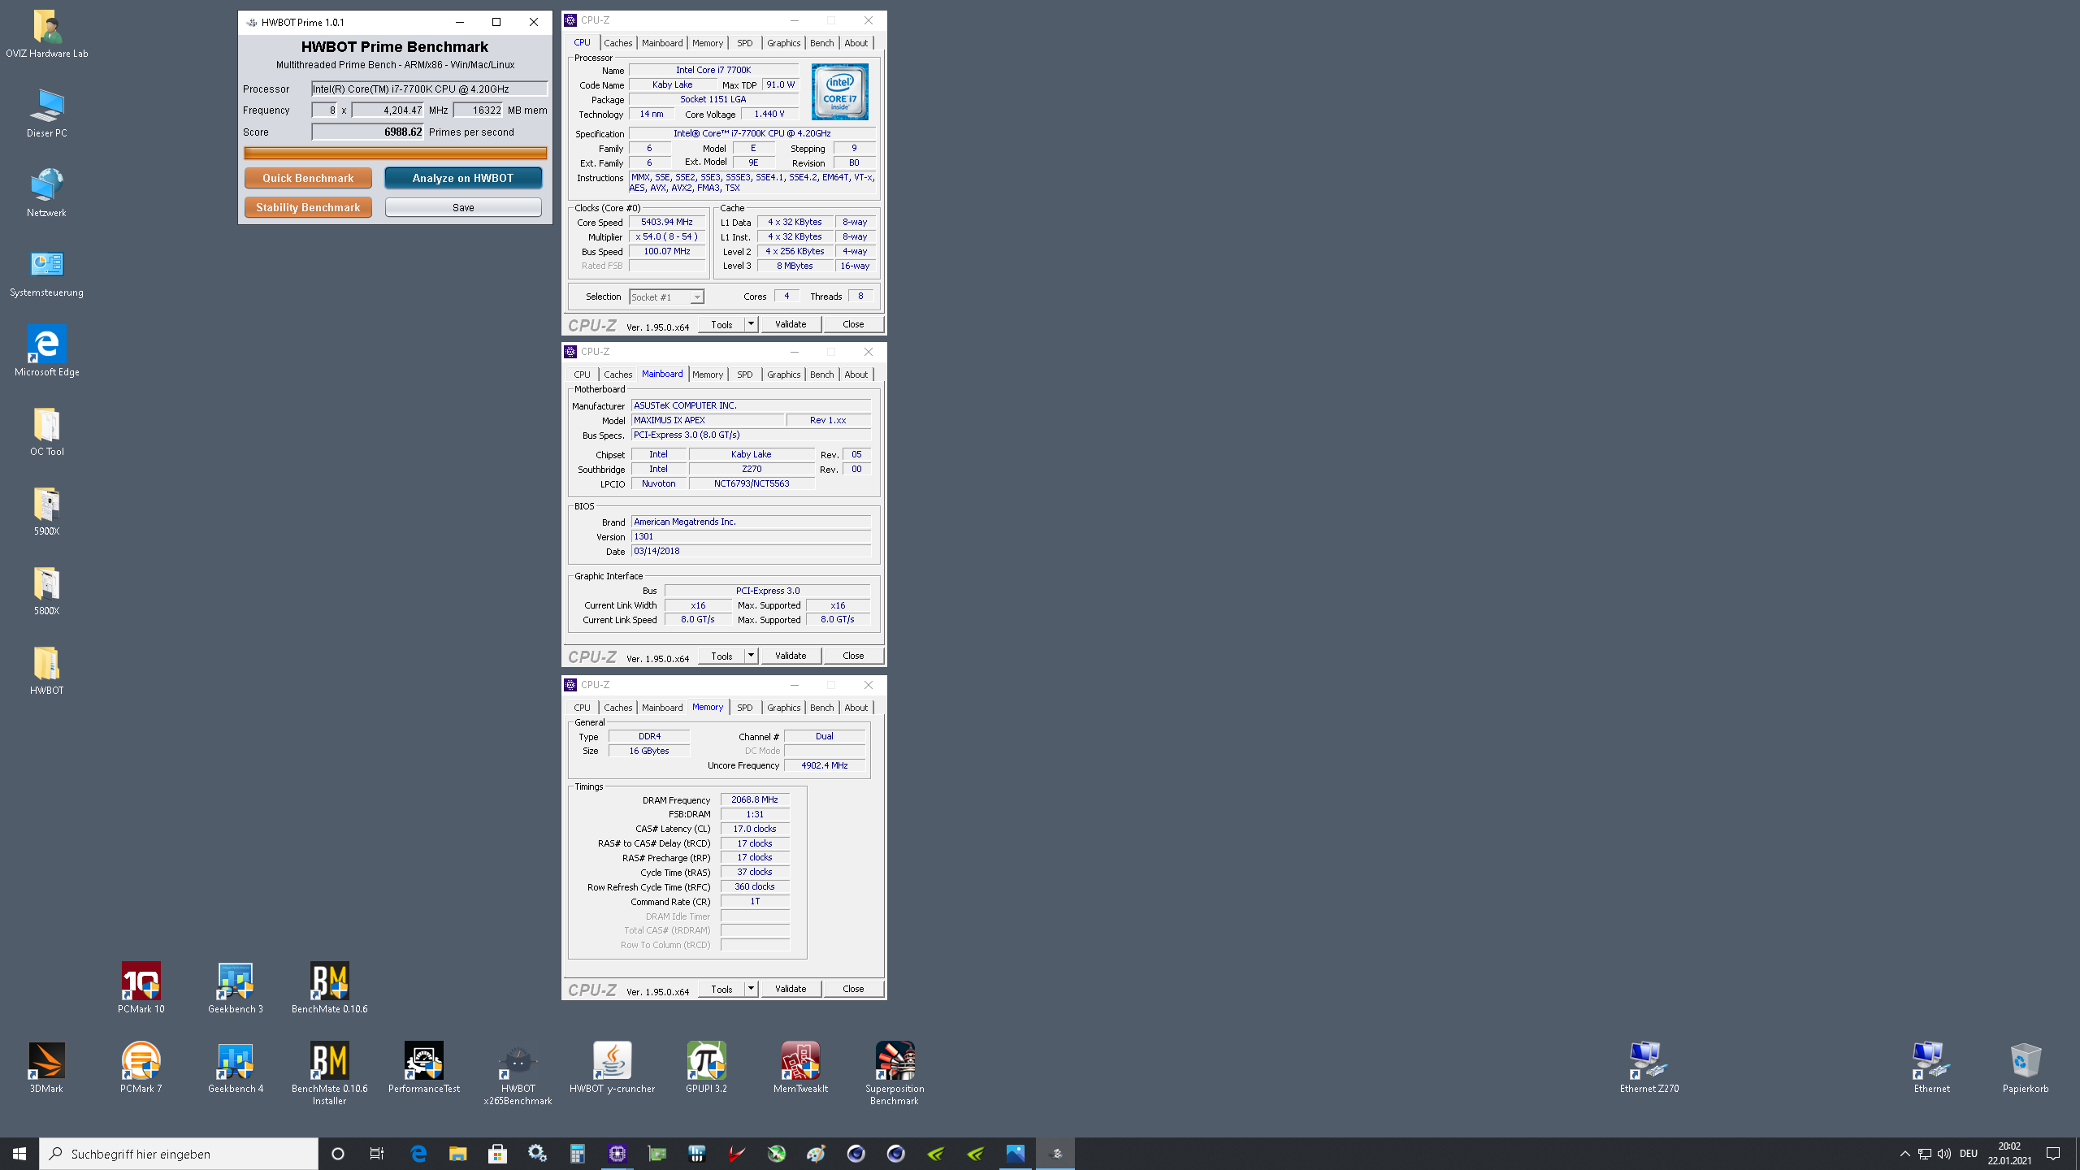
Task: Open the 5900X folder
Action: [46, 511]
